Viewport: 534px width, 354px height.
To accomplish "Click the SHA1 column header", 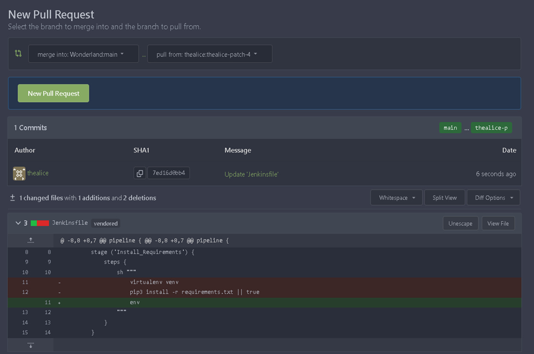I will tap(141, 150).
